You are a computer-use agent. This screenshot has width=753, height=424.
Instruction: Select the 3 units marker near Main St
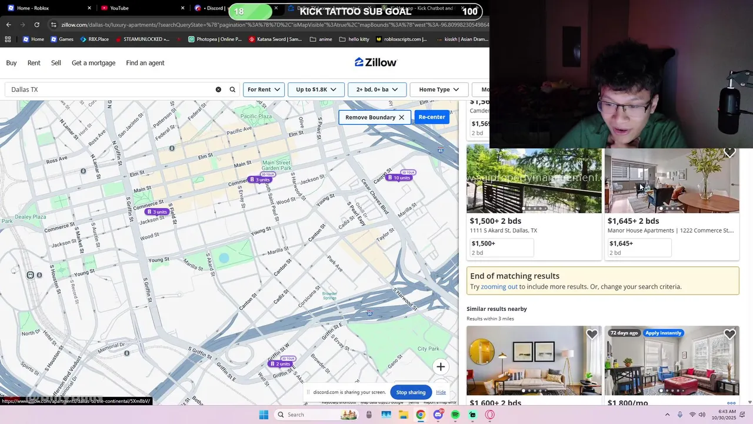[259, 180]
